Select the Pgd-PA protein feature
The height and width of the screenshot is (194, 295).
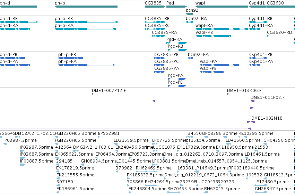(x=177, y=79)
